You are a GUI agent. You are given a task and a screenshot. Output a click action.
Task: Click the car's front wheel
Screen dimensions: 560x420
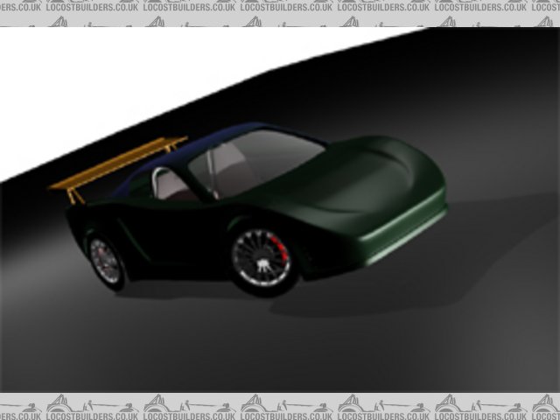(x=260, y=256)
